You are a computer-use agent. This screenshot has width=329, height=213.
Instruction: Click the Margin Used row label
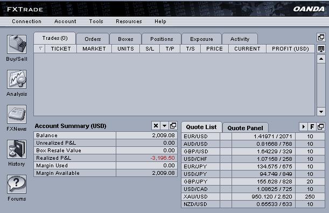52,166
